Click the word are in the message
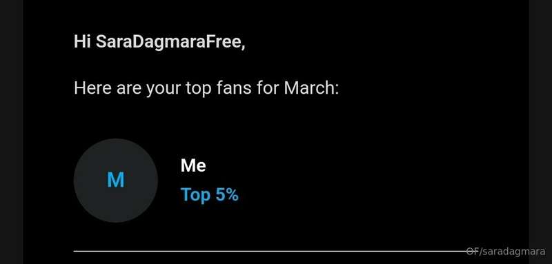 [129, 89]
